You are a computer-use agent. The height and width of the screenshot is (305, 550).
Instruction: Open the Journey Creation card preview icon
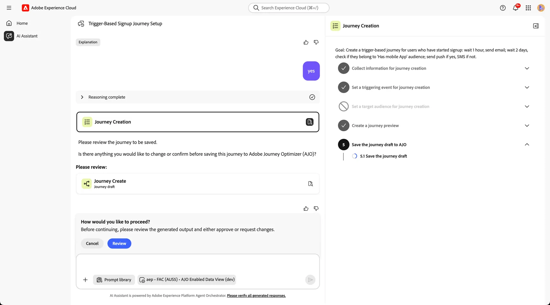pos(310,122)
